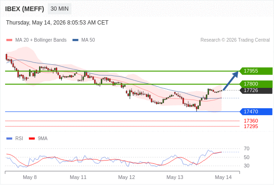Click the 17360 support level label
Viewport: 274px width, 185px height.
tap(251, 121)
